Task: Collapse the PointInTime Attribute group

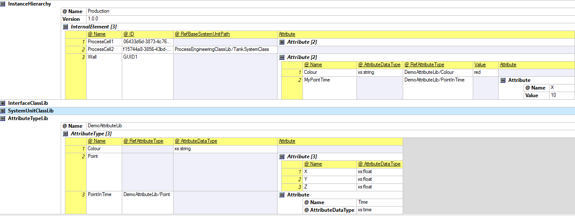Action: [282, 195]
